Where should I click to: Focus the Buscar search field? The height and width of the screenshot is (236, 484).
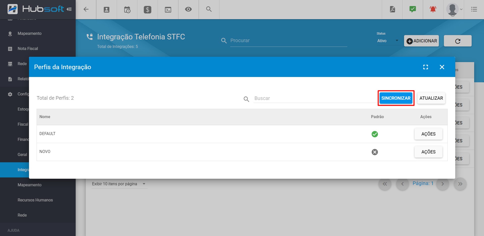point(314,98)
